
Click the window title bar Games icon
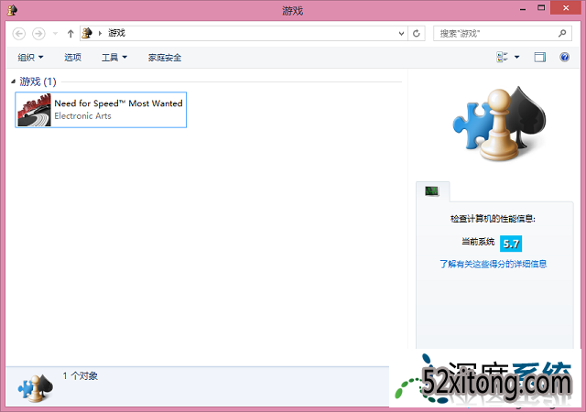(x=12, y=10)
